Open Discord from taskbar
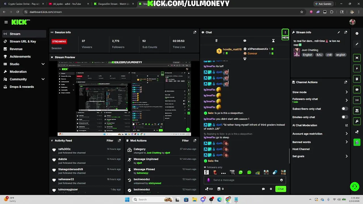Image resolution: width=363 pixels, height=204 pixels. [x=203, y=199]
